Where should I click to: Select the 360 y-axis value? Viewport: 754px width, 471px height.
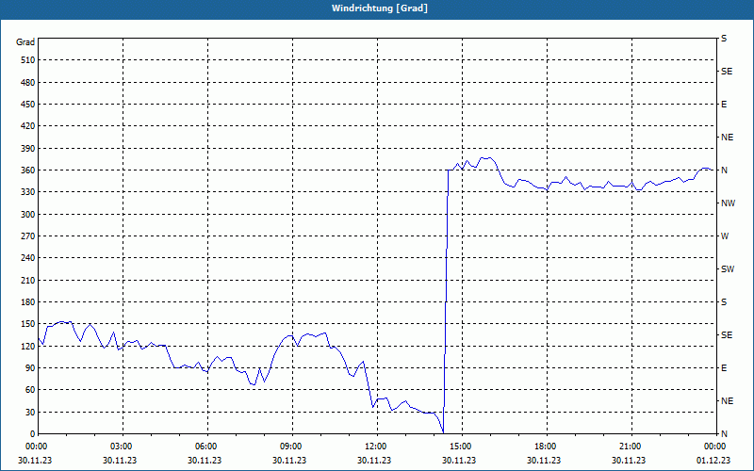click(x=28, y=171)
